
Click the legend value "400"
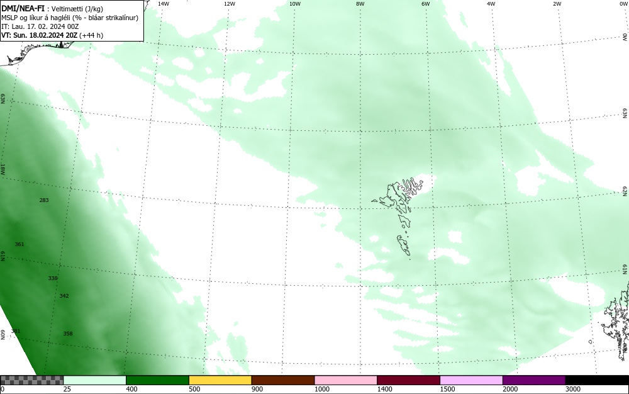(x=131, y=389)
